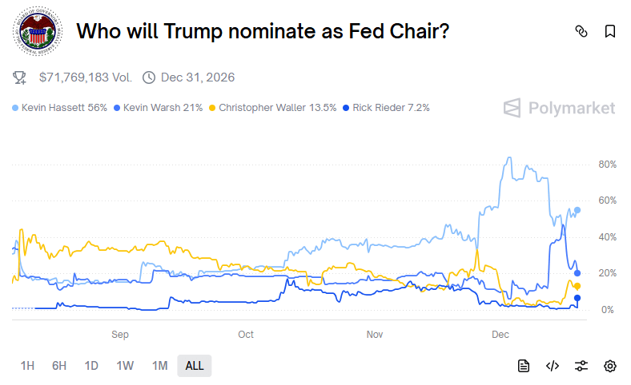Click the clock end date icon
Image resolution: width=631 pixels, height=385 pixels.
tap(148, 77)
